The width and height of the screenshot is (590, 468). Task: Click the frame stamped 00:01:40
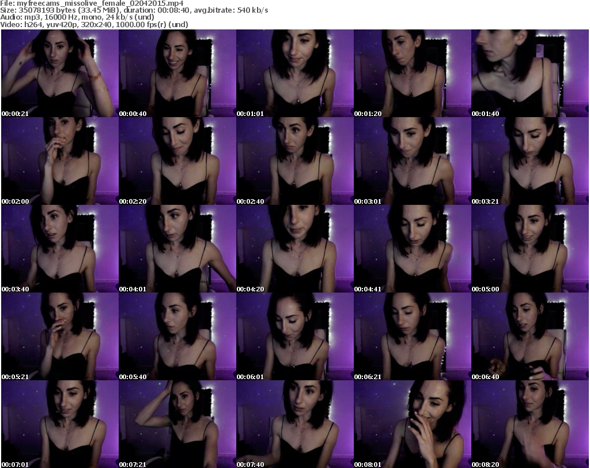[x=530, y=73]
